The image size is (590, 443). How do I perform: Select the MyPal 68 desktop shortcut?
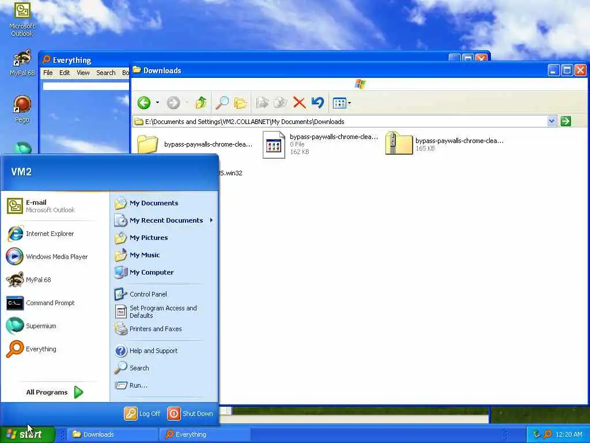pyautogui.click(x=22, y=62)
